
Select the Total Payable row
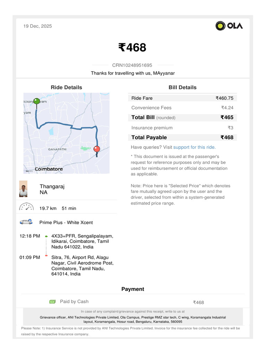coord(182,137)
